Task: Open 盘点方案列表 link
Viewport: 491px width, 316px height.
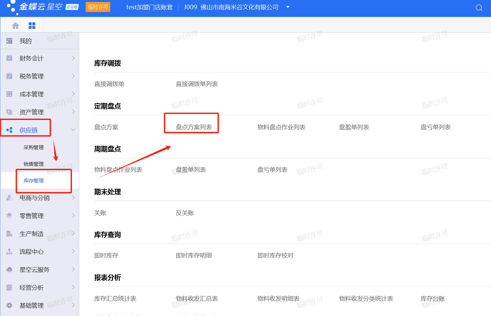Action: point(194,127)
